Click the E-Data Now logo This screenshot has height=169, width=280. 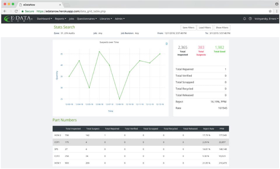coord(18,19)
